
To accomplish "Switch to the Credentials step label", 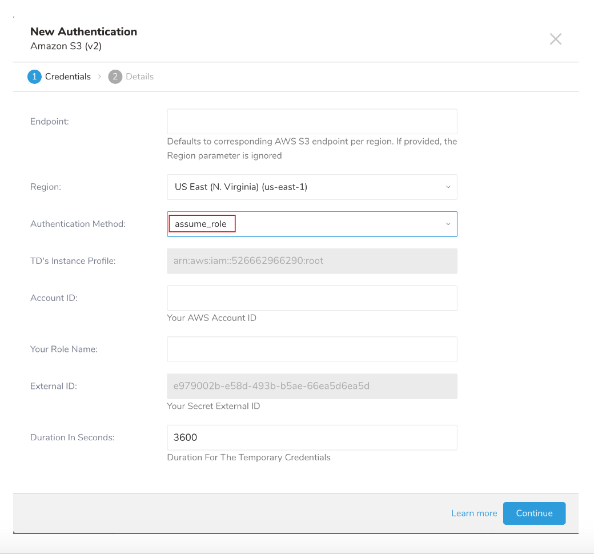I will pyautogui.click(x=67, y=77).
